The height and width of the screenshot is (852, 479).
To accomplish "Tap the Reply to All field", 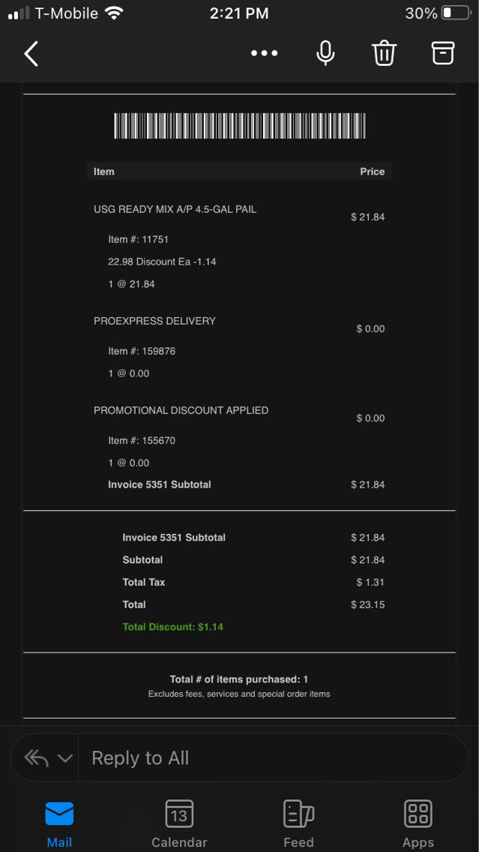I will [x=270, y=758].
